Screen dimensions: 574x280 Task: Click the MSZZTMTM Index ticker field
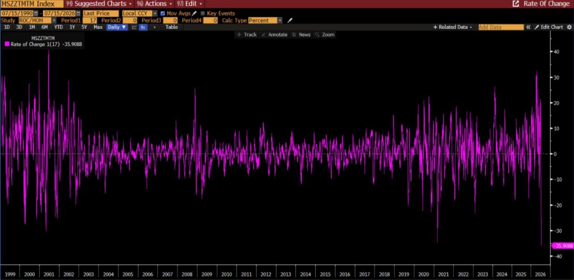tap(31, 4)
